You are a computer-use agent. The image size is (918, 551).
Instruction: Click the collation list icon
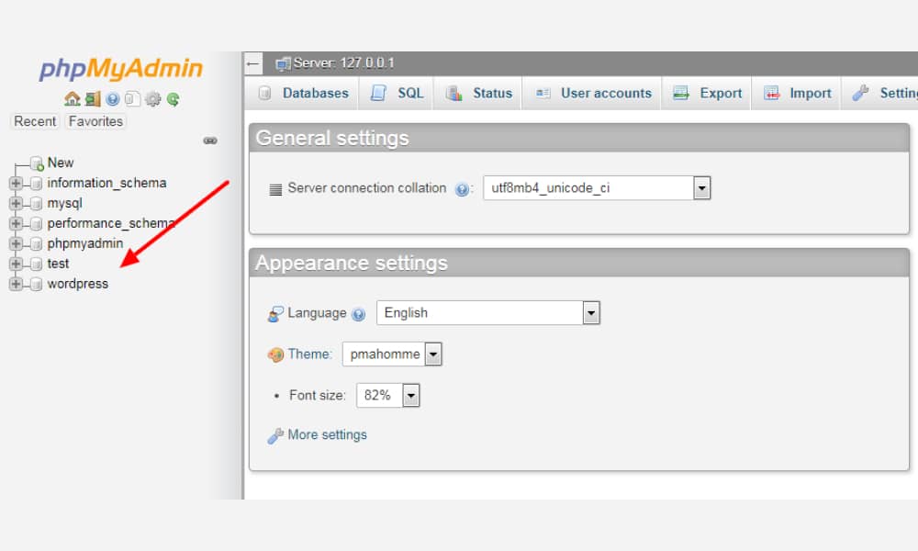[275, 189]
